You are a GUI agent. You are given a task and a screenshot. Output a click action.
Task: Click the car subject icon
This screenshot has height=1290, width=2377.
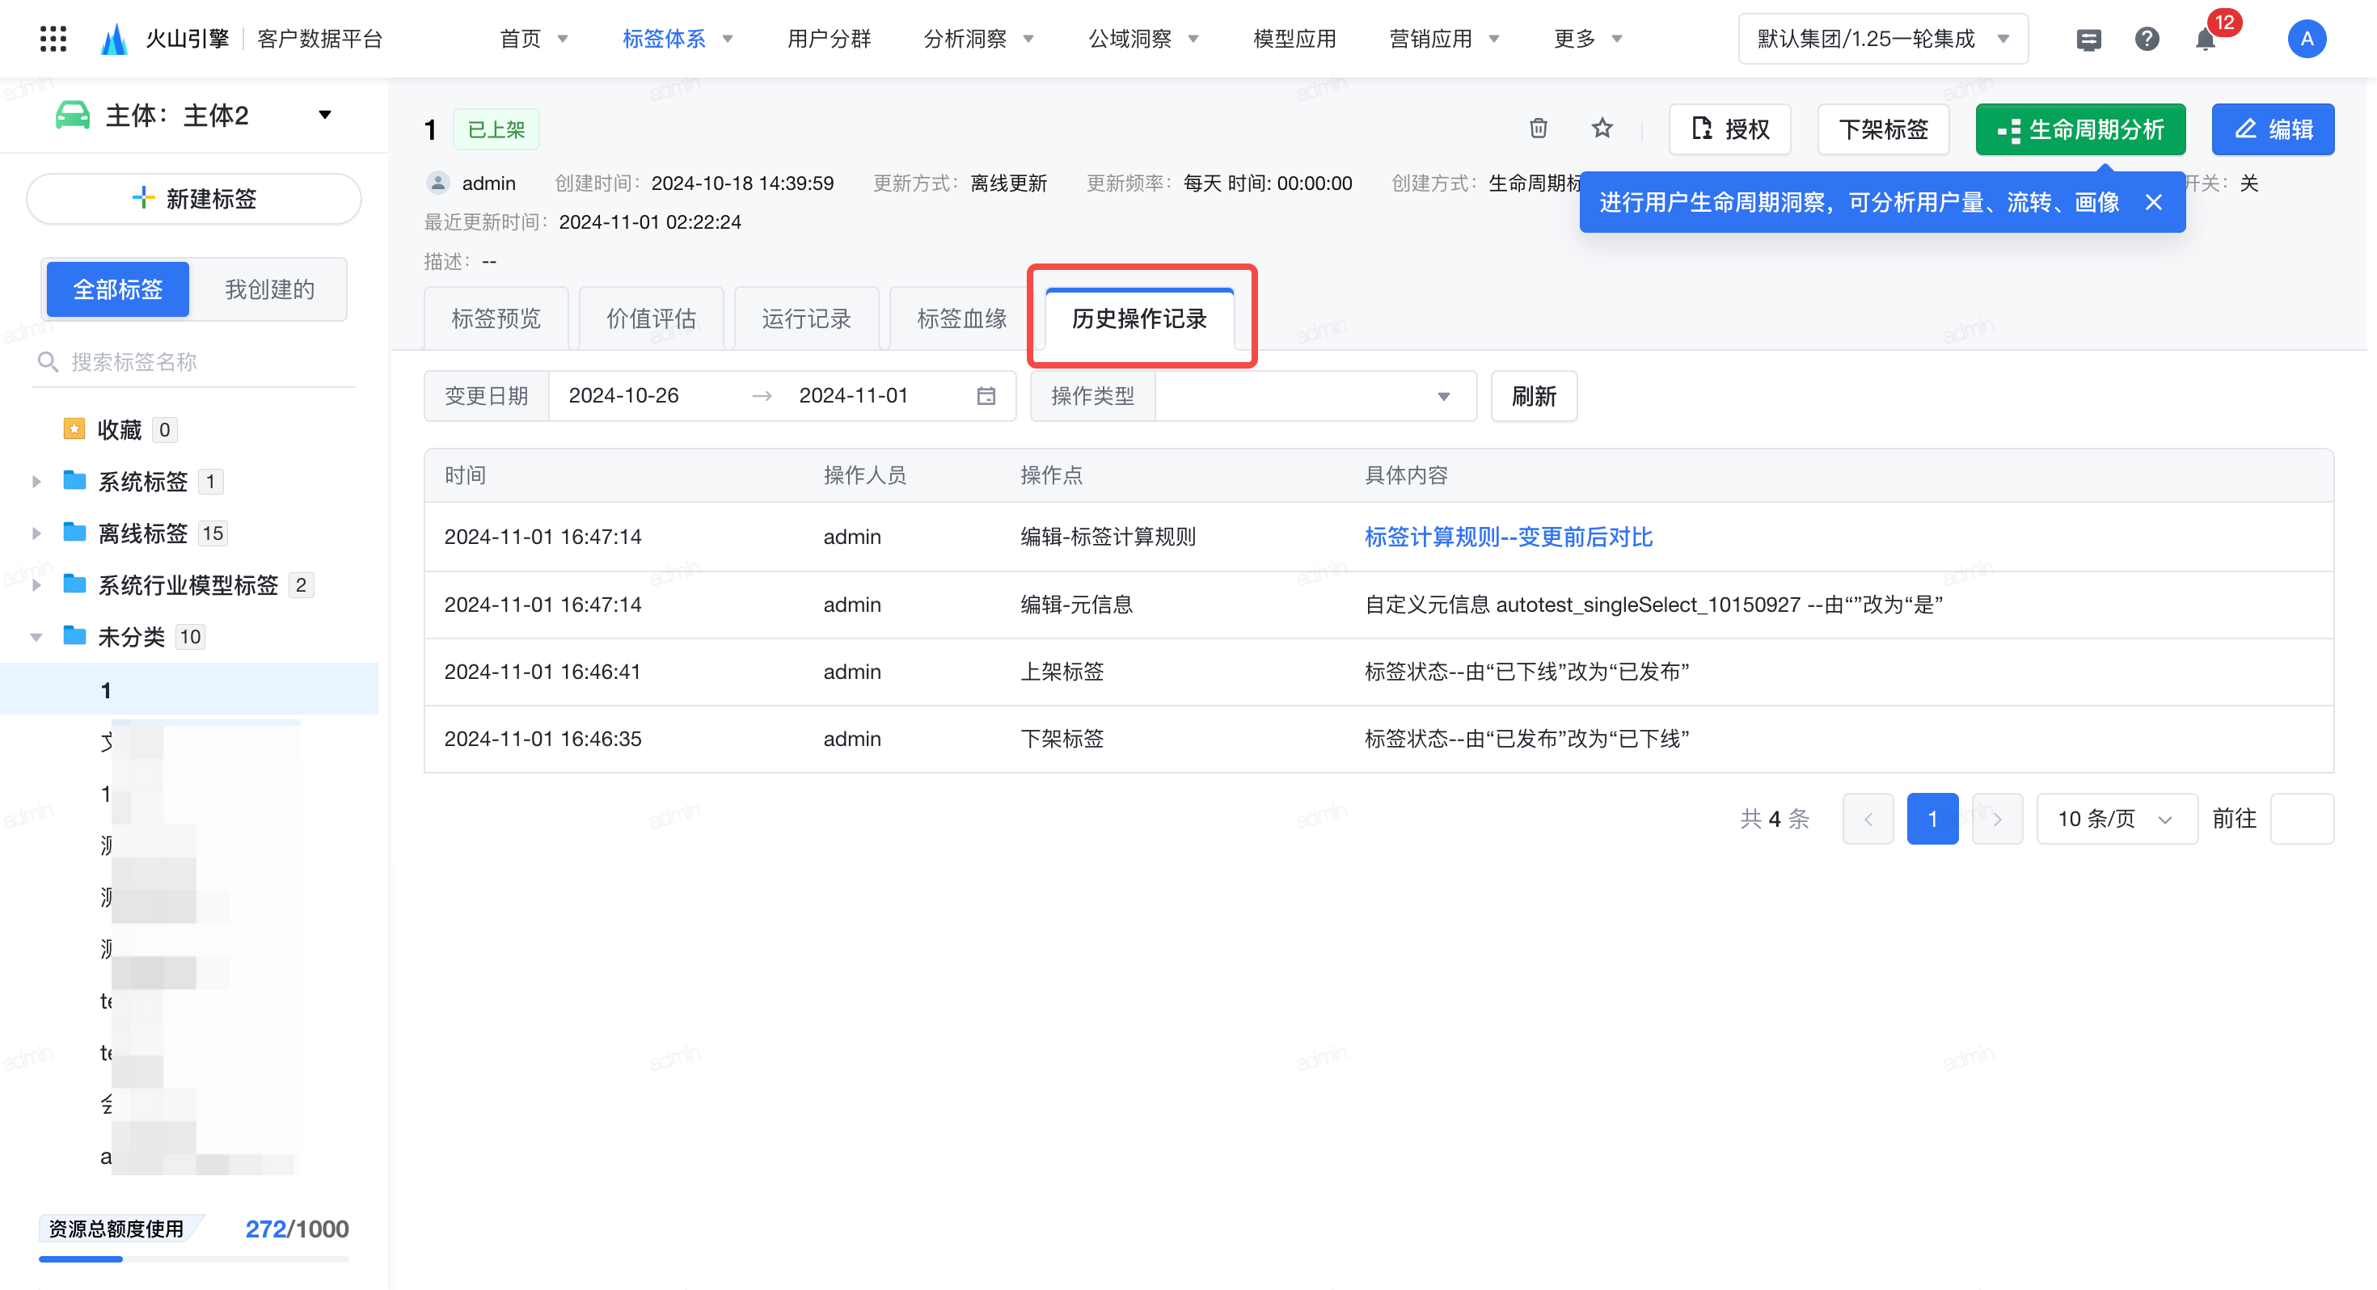(72, 116)
